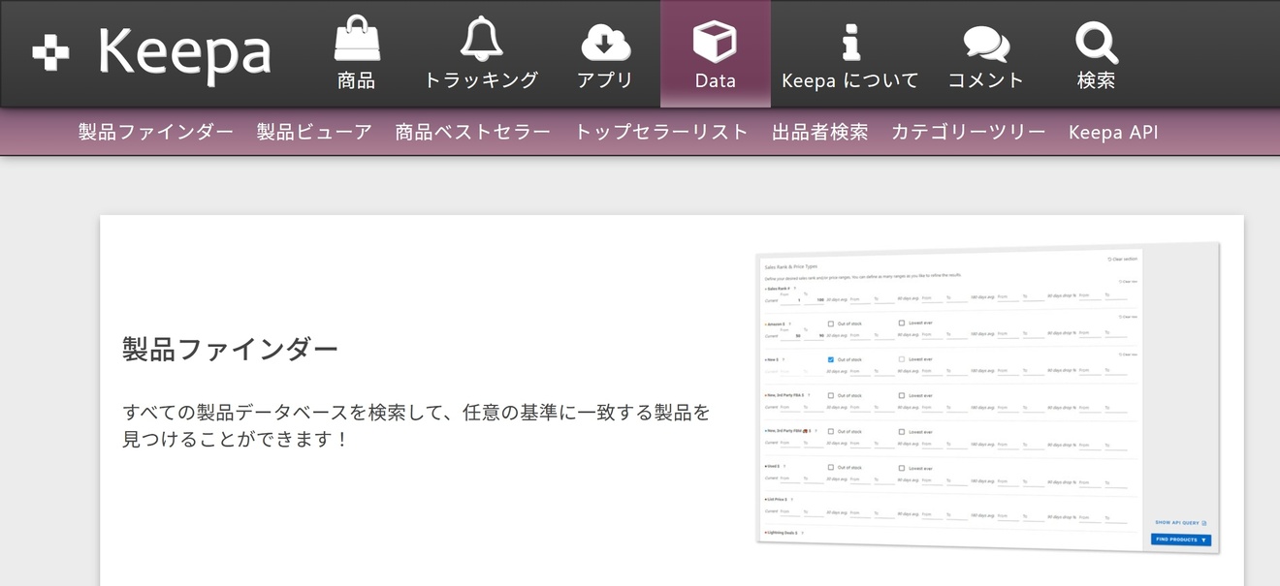Select the Data box icon
Screen dimensions: 1280x586
[716, 42]
